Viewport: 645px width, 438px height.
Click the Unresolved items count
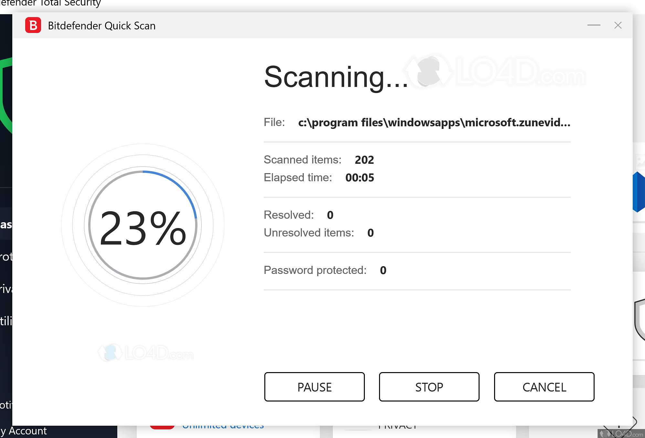tap(370, 233)
